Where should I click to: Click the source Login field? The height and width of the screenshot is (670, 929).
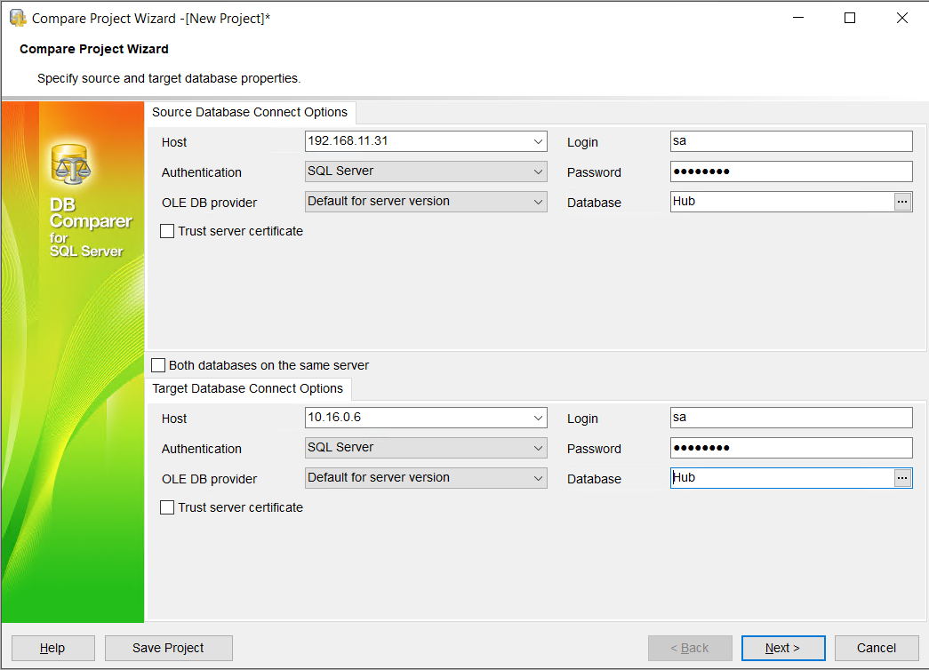(x=790, y=140)
